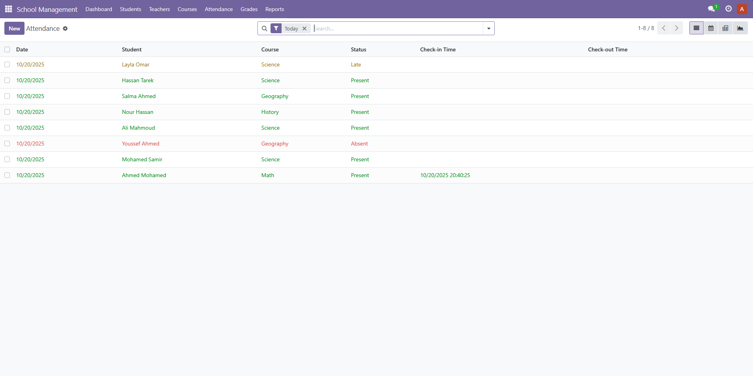The height and width of the screenshot is (376, 753).
Task: Check the Youssef Ahmed row checkbox
Action: pyautogui.click(x=7, y=144)
